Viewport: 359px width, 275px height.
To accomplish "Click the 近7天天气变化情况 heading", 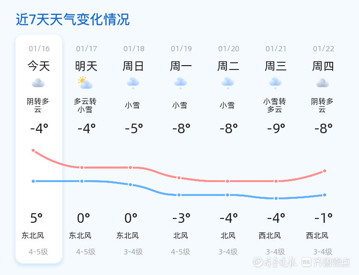I will pos(73,20).
